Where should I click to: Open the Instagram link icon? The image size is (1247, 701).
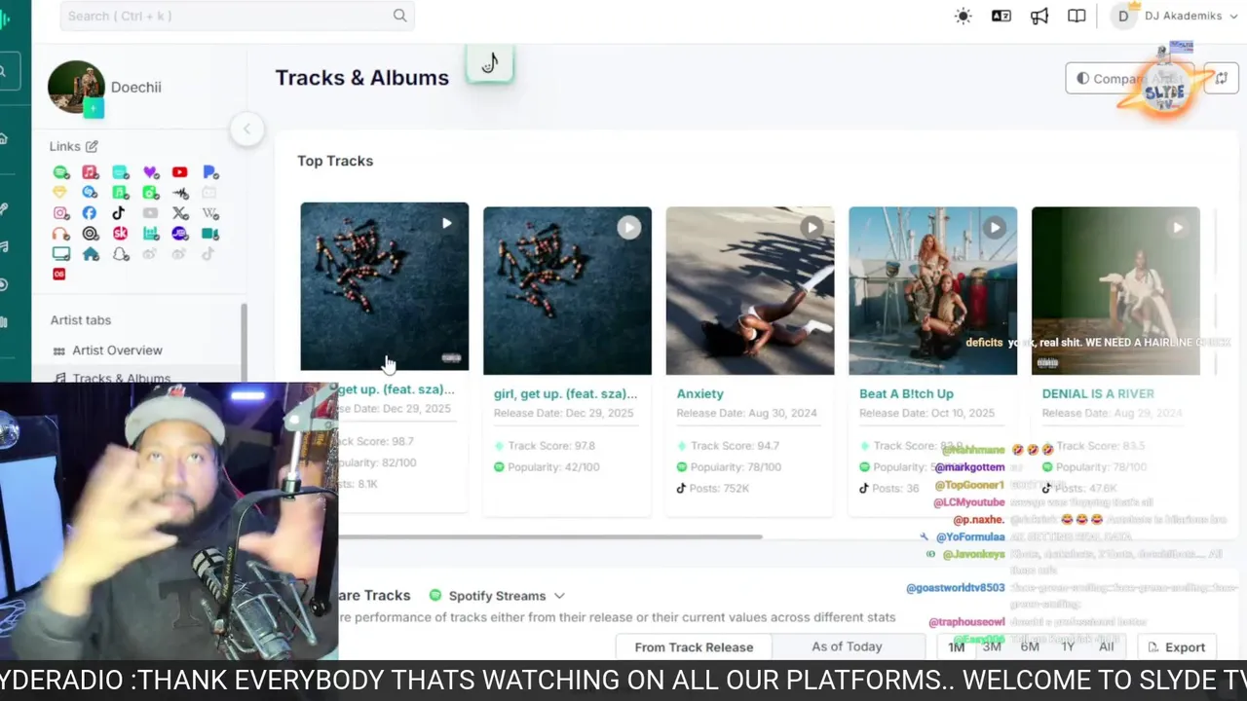click(x=60, y=213)
